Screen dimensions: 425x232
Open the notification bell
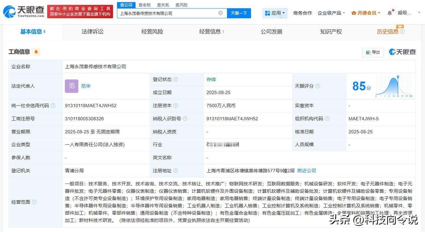coord(390,13)
